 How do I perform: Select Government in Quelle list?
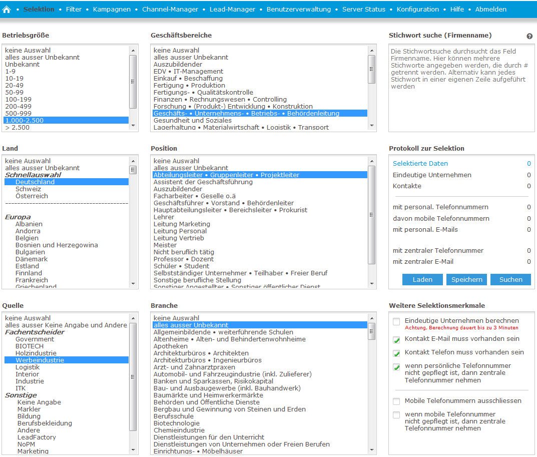click(66, 339)
